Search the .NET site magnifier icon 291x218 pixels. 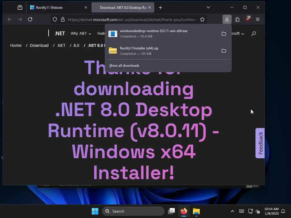[x=253, y=33]
